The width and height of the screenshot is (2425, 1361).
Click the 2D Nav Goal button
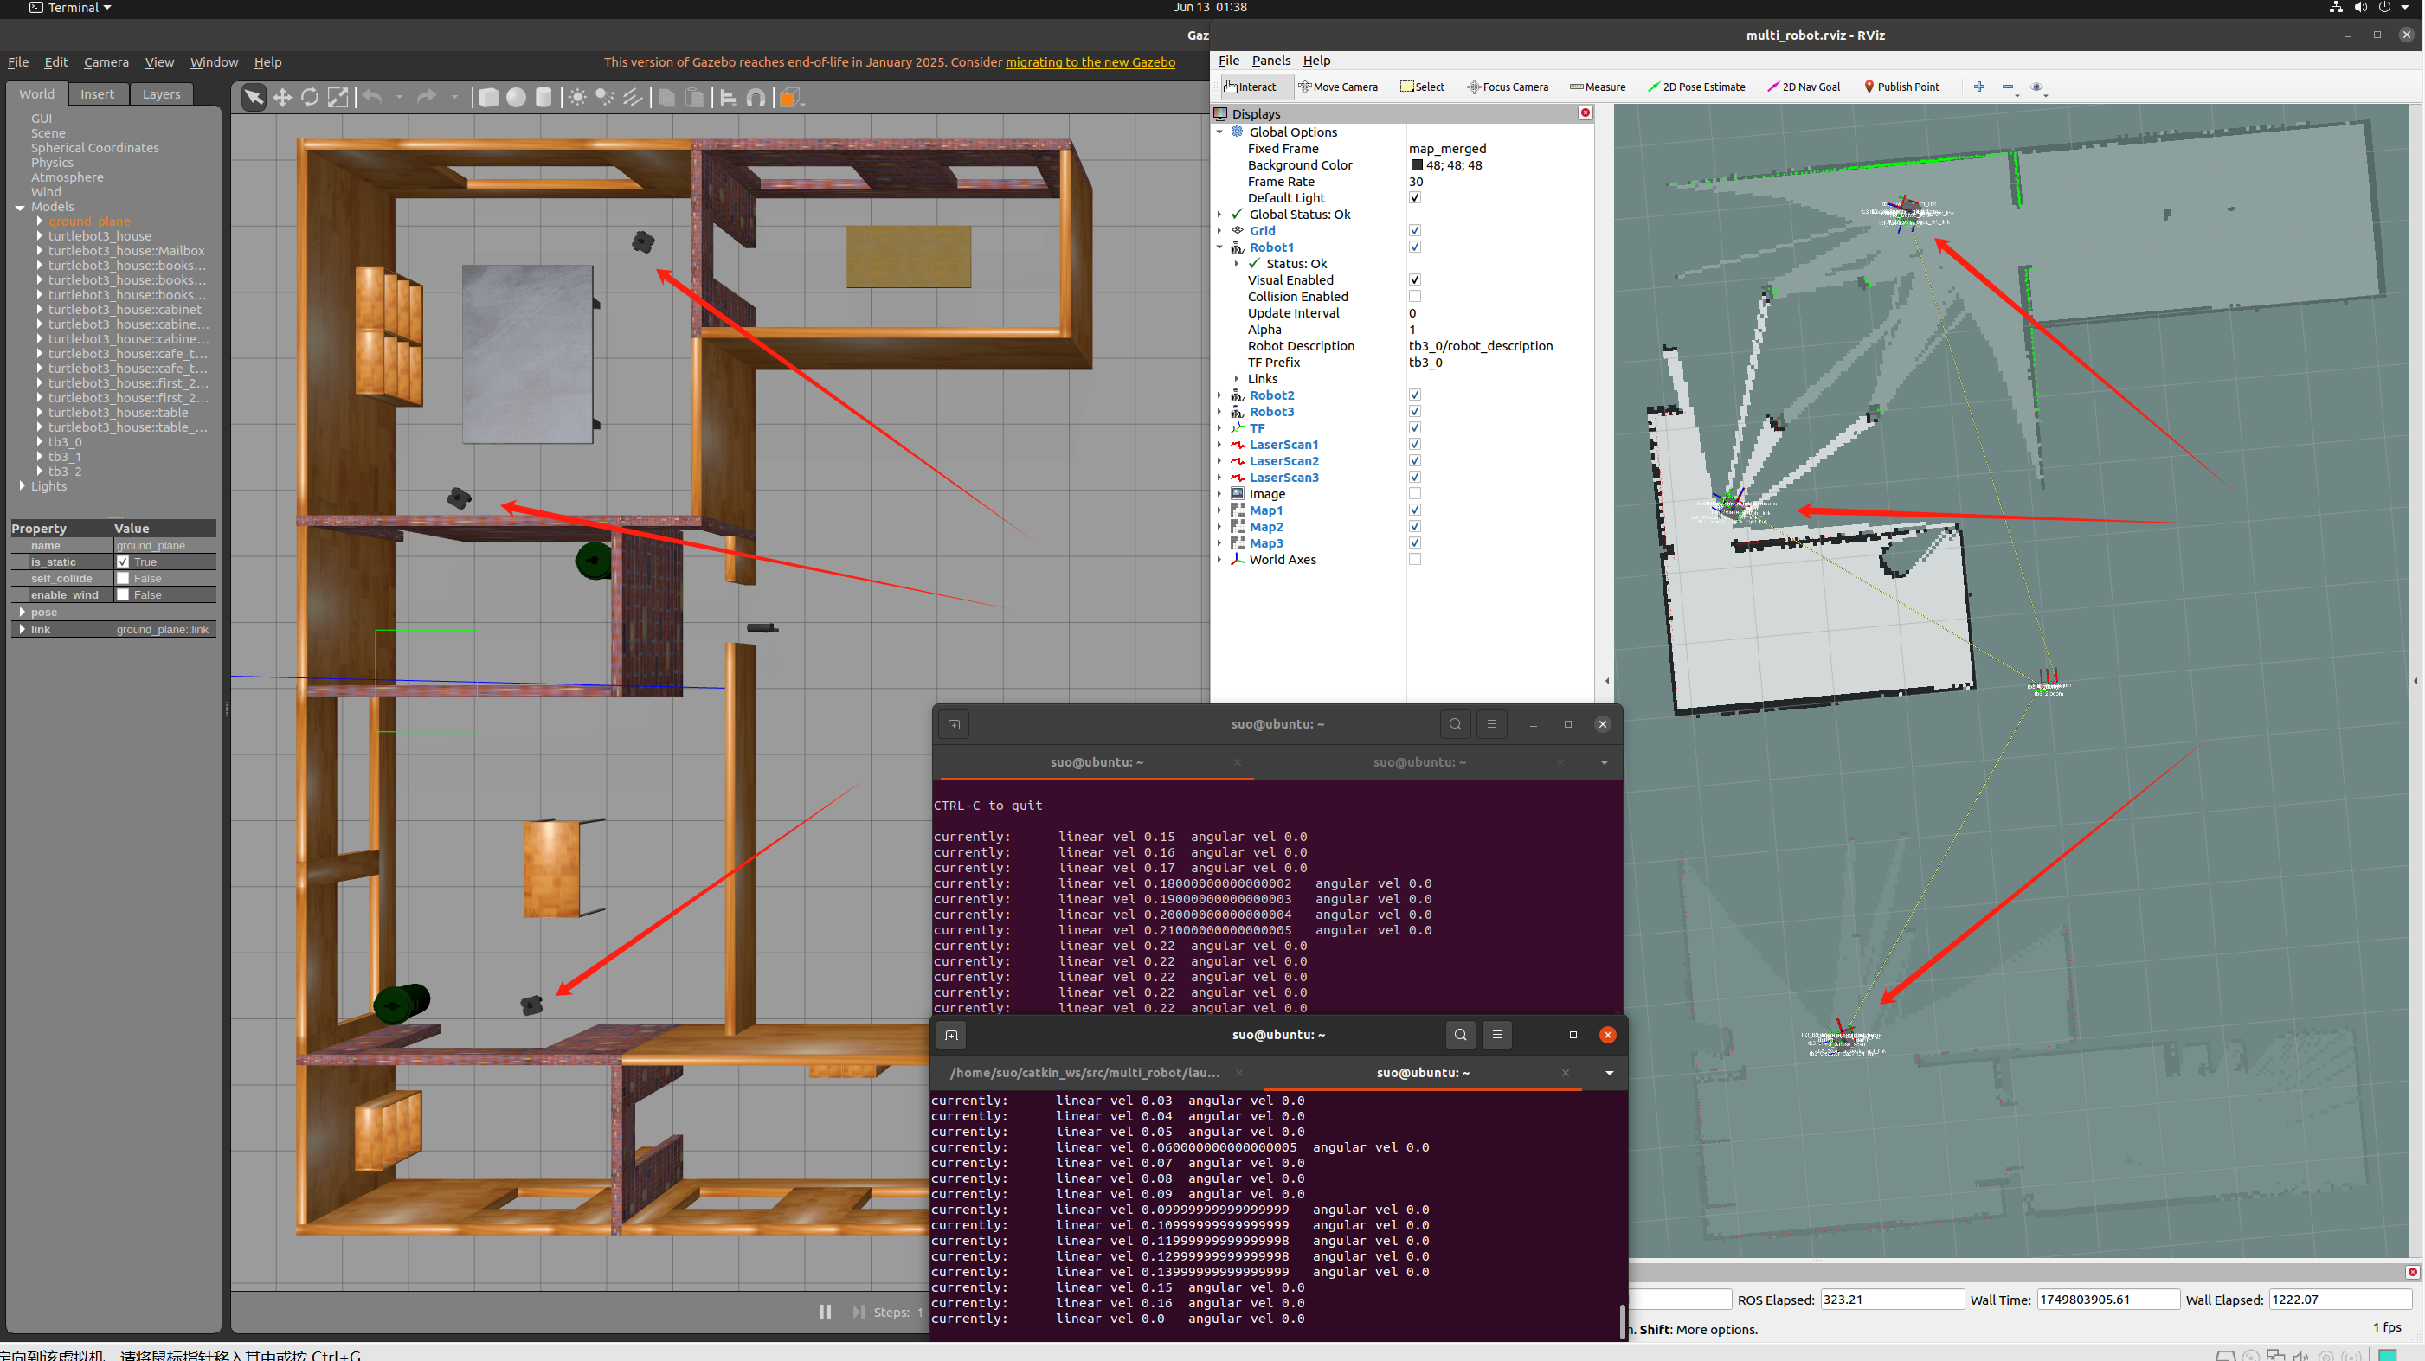(1803, 87)
